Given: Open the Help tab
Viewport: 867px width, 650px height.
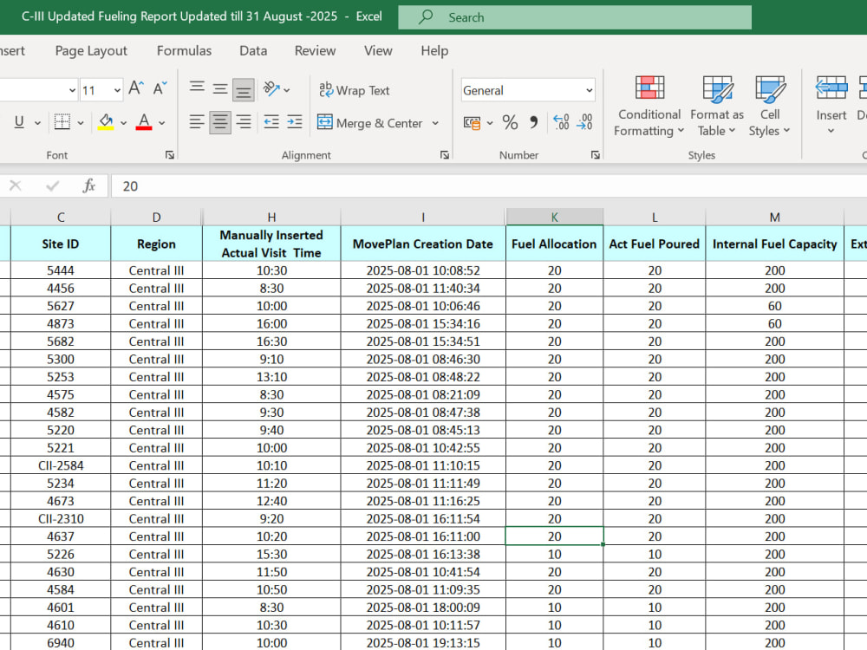Looking at the screenshot, I should click(x=434, y=51).
